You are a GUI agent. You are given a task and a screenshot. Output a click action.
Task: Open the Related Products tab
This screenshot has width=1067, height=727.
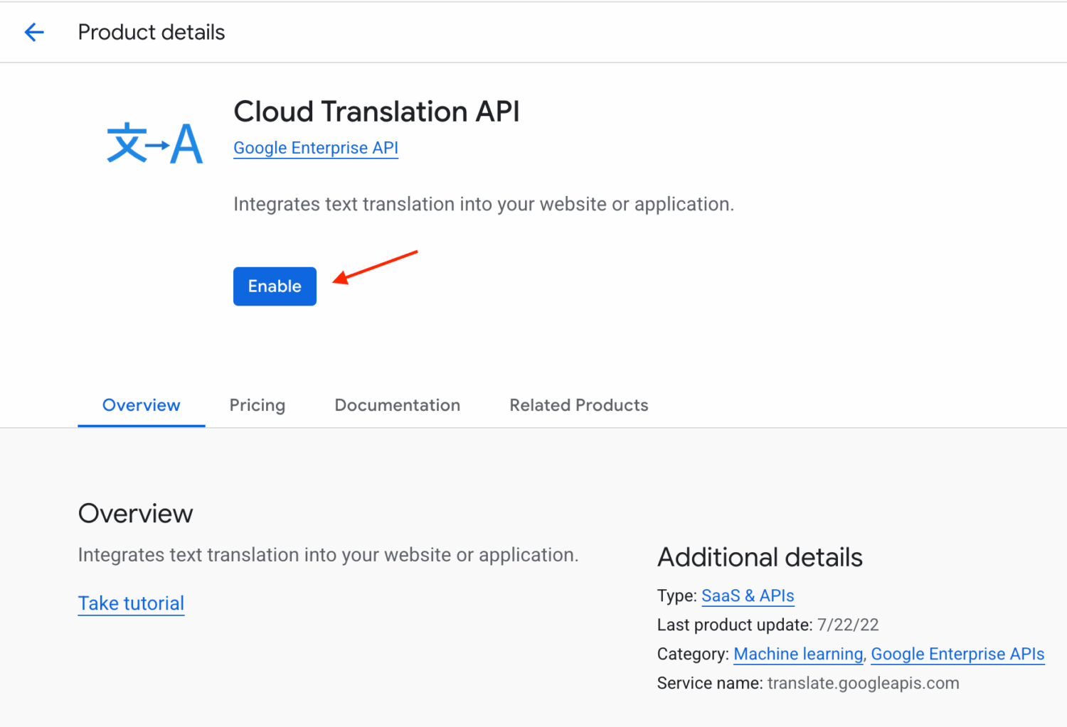click(x=579, y=405)
